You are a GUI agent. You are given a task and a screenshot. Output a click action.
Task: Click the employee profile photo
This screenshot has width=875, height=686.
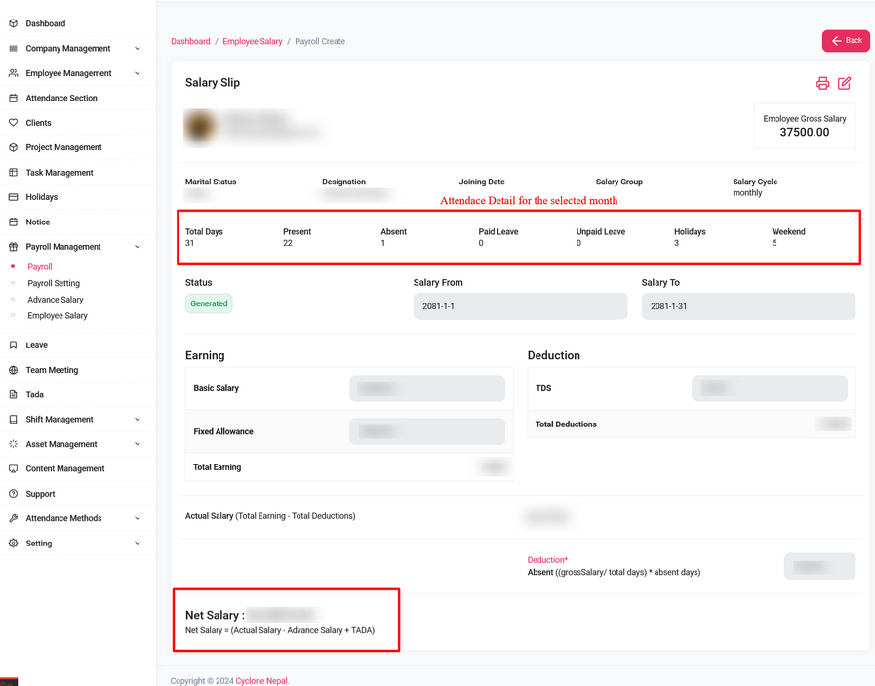tap(200, 127)
